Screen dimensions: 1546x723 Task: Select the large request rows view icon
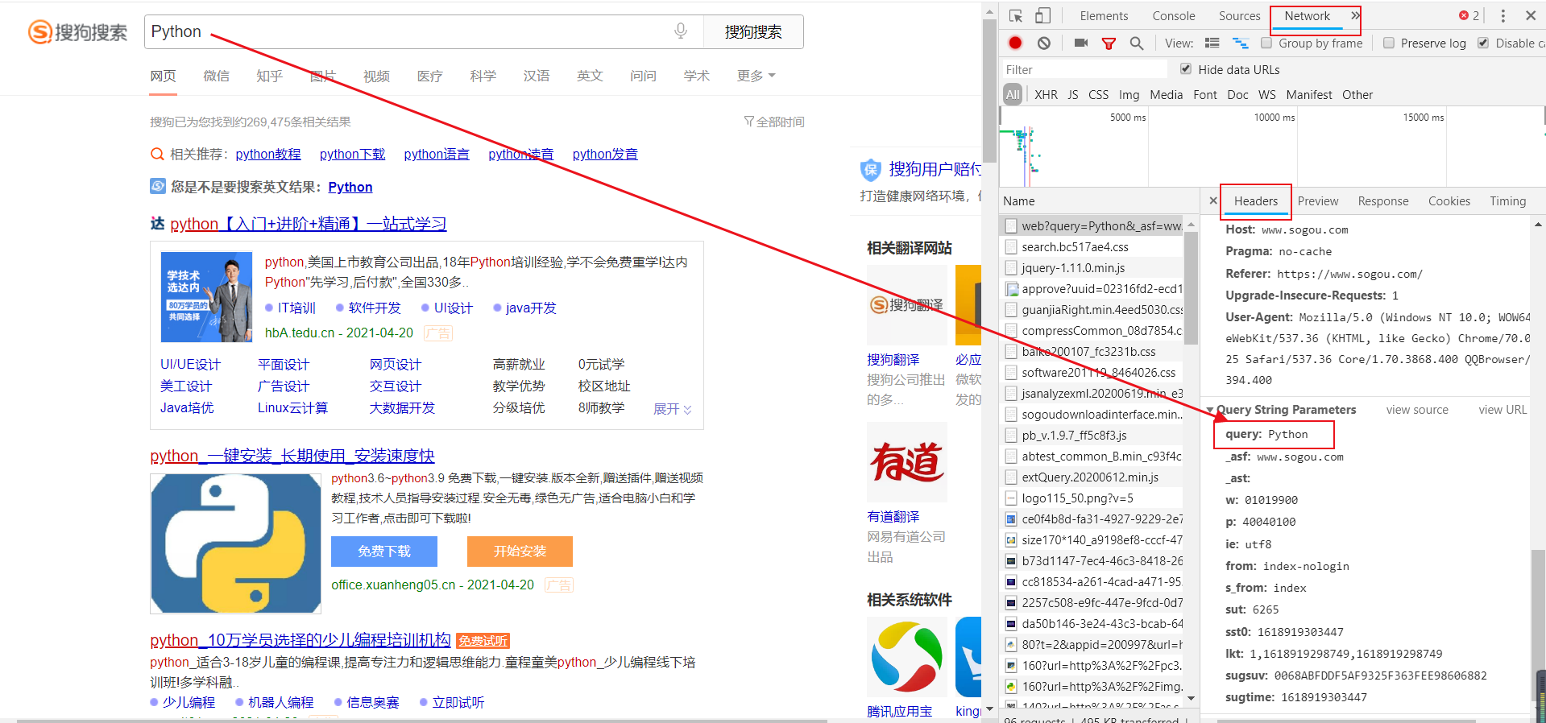click(x=1212, y=43)
